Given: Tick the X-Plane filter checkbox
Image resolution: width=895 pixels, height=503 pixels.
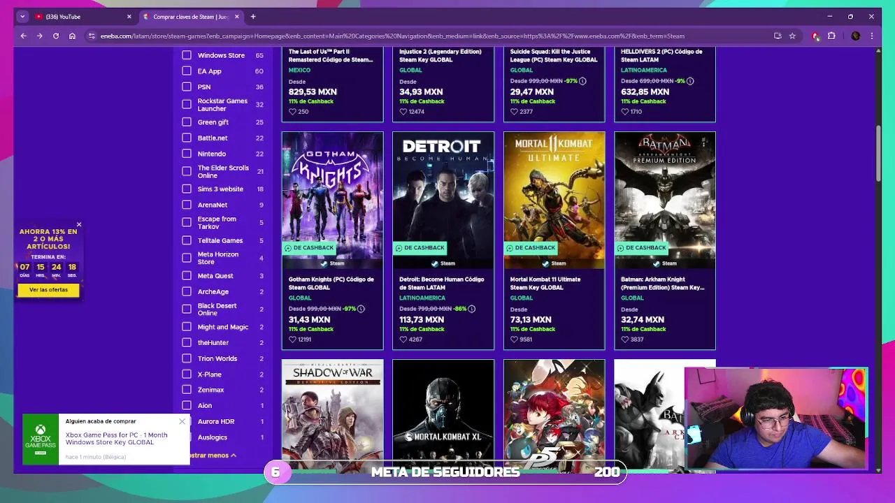Looking at the screenshot, I should coord(187,374).
